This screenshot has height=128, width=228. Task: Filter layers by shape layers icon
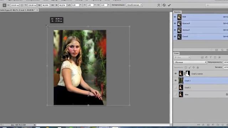pyautogui.click(x=215, y=57)
